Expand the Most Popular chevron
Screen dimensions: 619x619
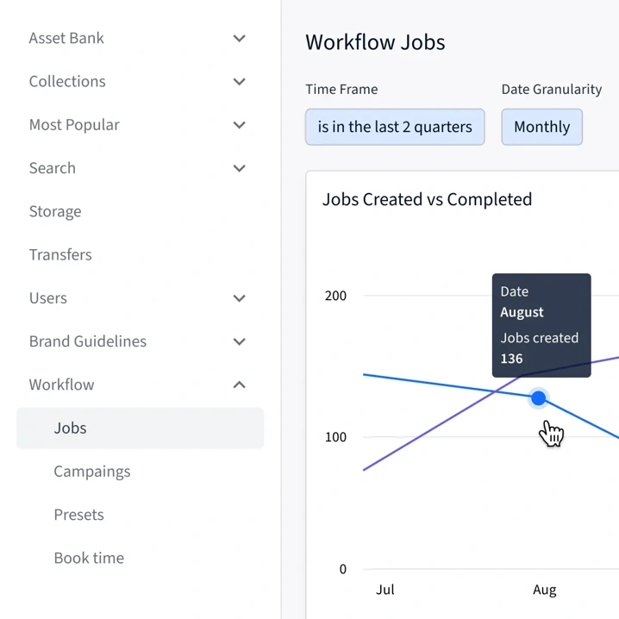[x=240, y=125]
